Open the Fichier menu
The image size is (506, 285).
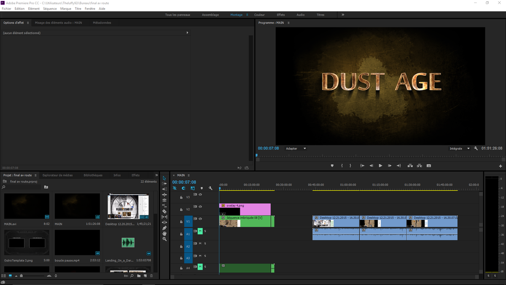point(6,8)
